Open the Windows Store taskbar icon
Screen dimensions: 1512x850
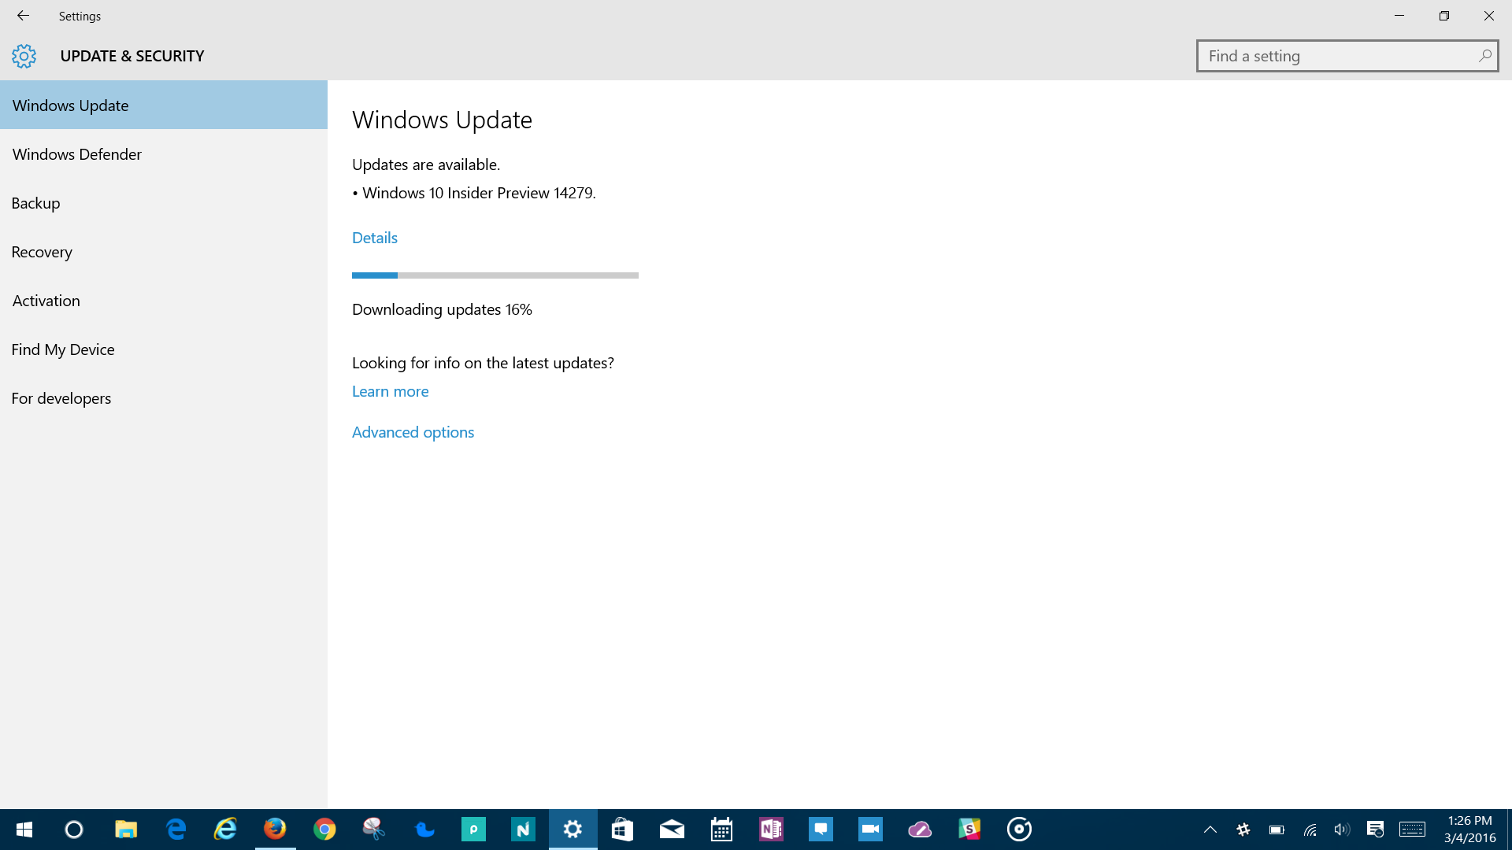pos(622,829)
